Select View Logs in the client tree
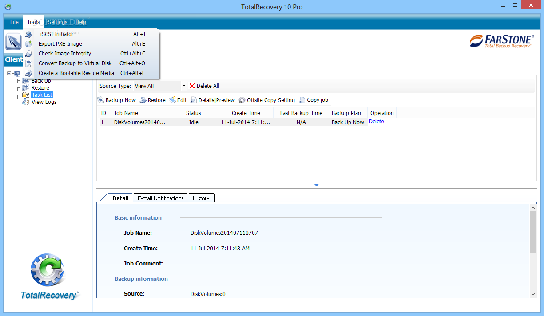The image size is (544, 316). click(44, 102)
